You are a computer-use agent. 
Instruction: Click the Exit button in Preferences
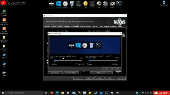tap(78, 78)
